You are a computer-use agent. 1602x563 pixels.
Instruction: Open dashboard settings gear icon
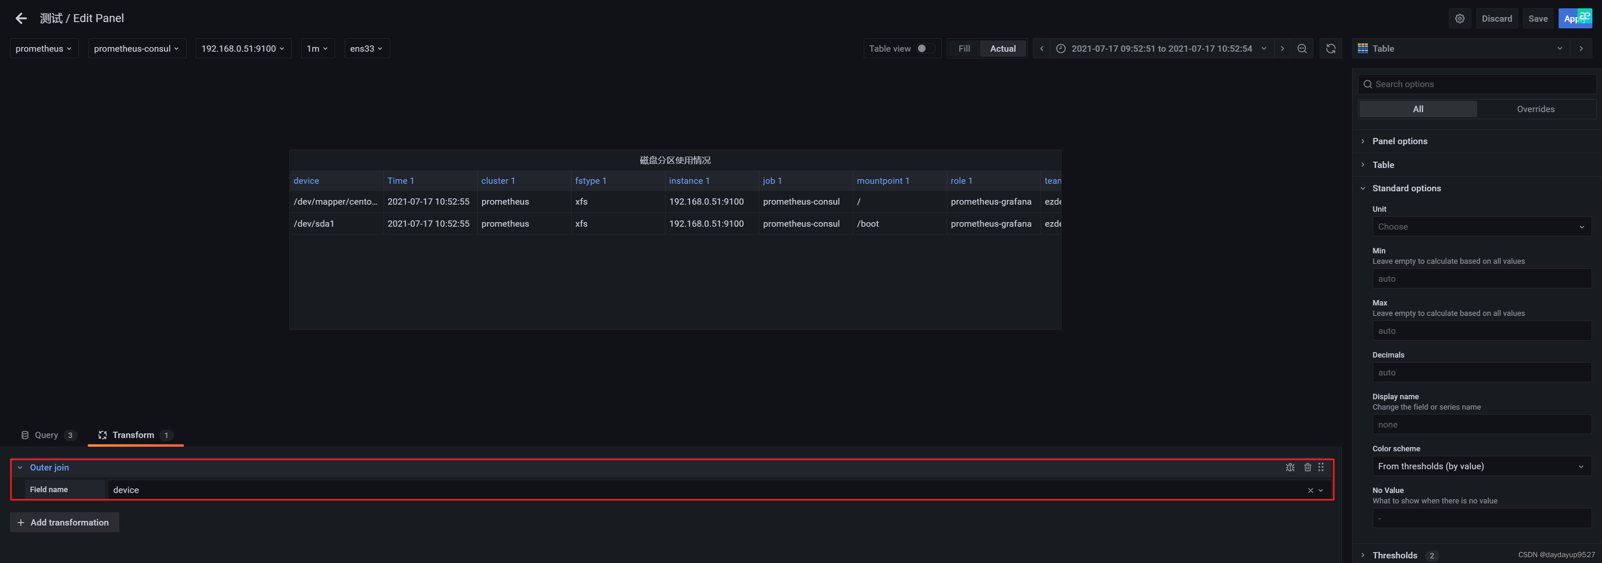tap(1460, 19)
